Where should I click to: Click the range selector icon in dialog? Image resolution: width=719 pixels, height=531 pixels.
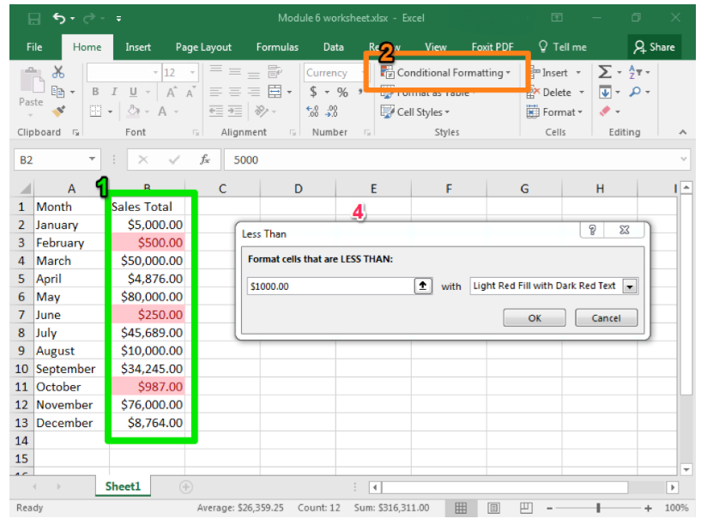423,287
